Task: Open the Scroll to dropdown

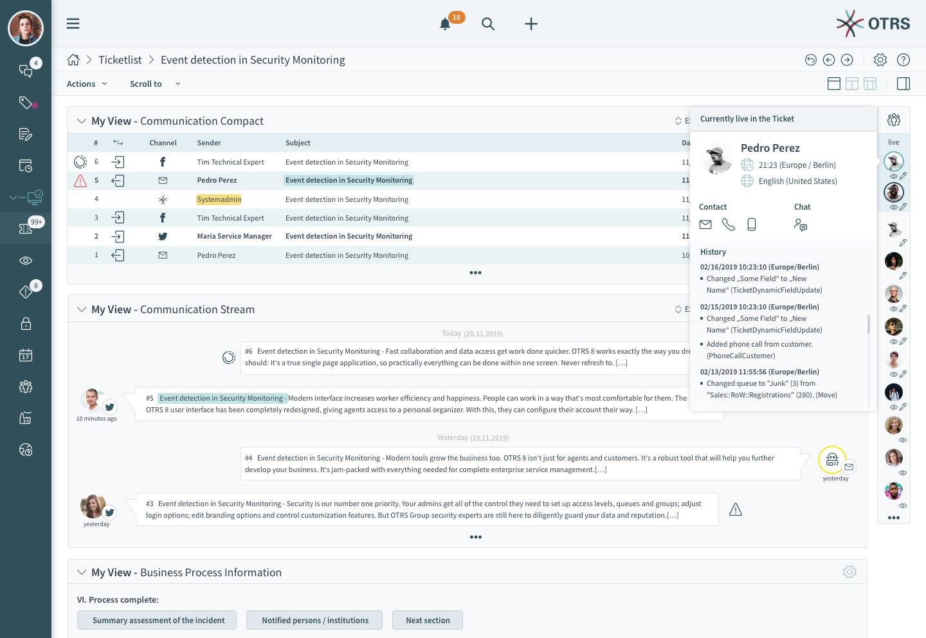Action: click(155, 84)
